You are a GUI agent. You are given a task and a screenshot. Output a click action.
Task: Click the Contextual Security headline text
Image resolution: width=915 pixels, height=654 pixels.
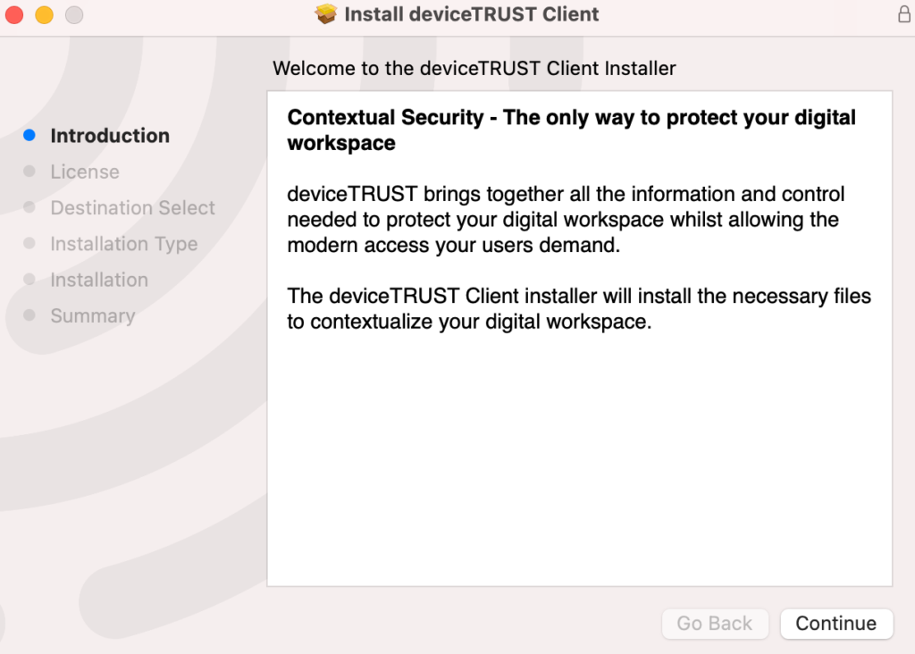[570, 117]
